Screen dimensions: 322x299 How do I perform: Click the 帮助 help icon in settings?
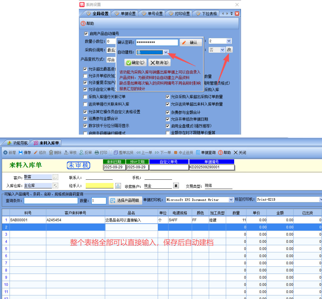(x=83, y=23)
